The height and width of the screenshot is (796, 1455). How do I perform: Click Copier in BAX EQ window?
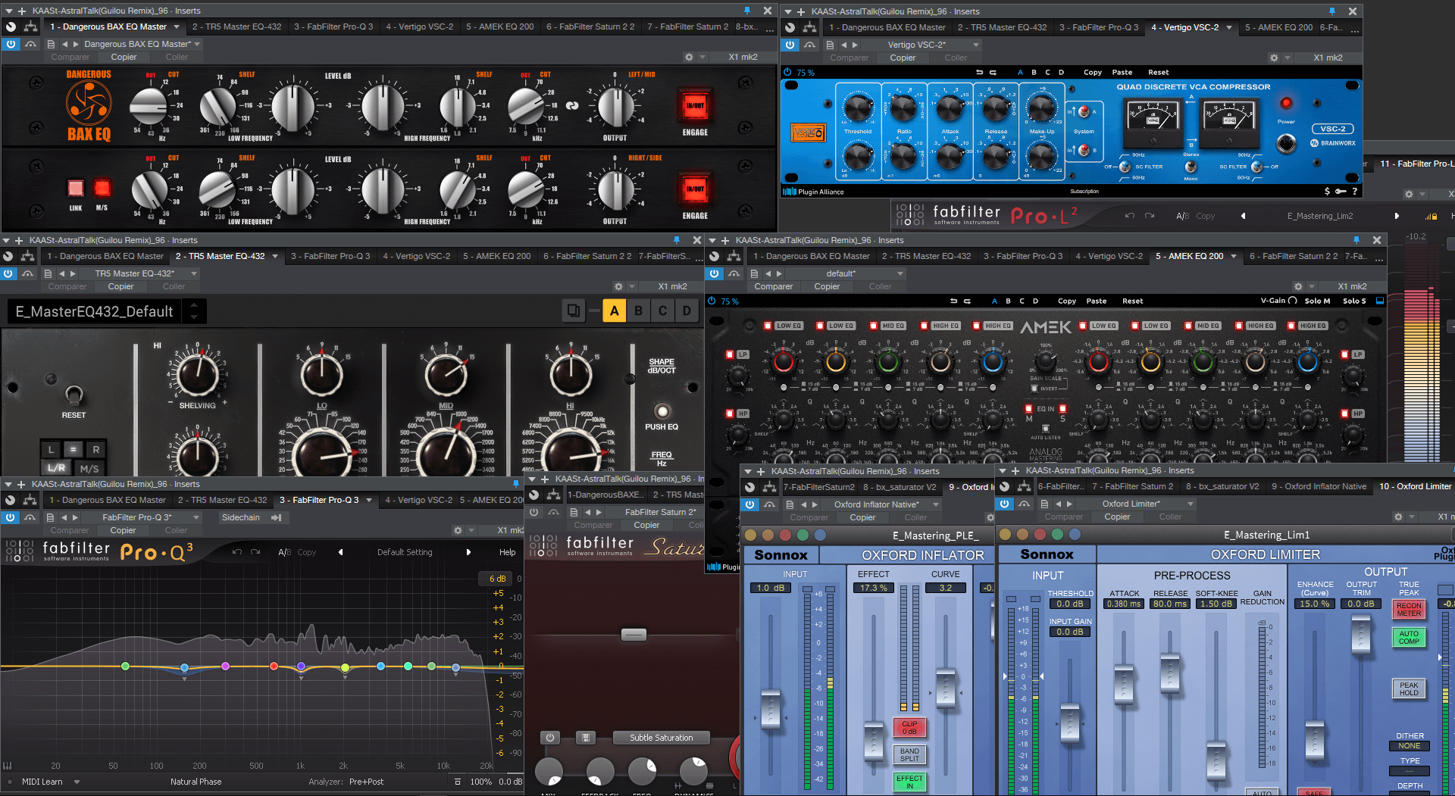click(124, 57)
